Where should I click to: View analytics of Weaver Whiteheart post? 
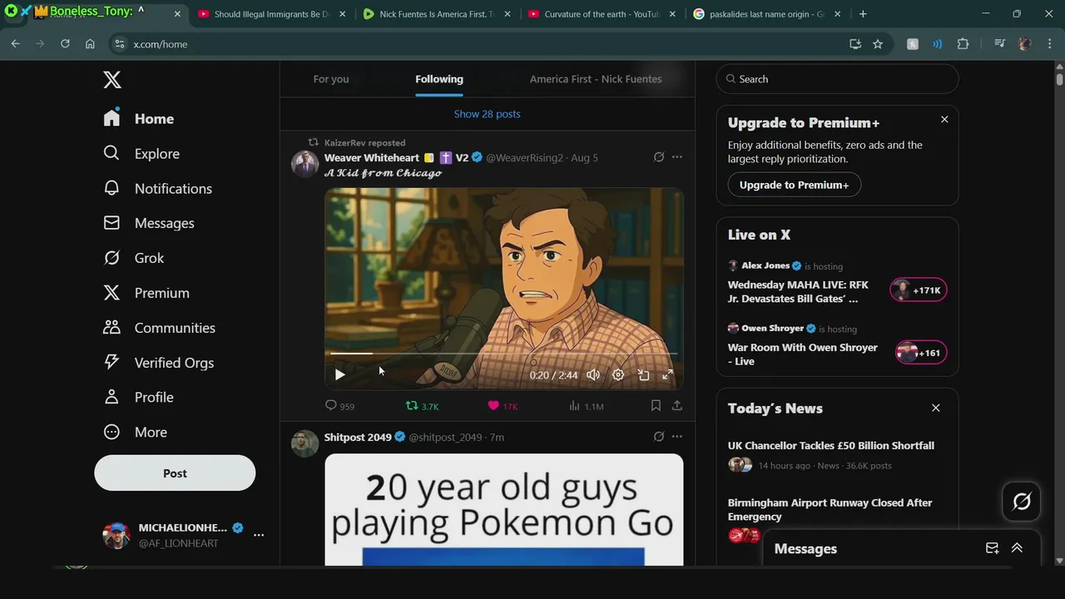point(586,406)
